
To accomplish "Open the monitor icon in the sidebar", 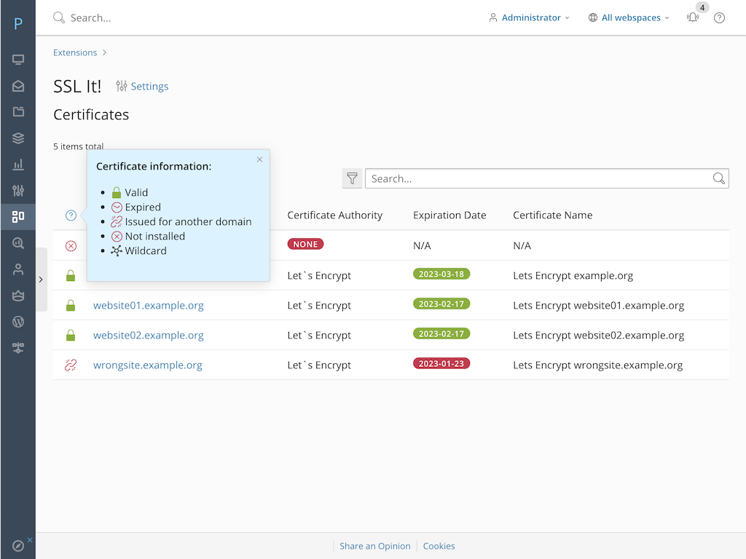I will pos(18,60).
